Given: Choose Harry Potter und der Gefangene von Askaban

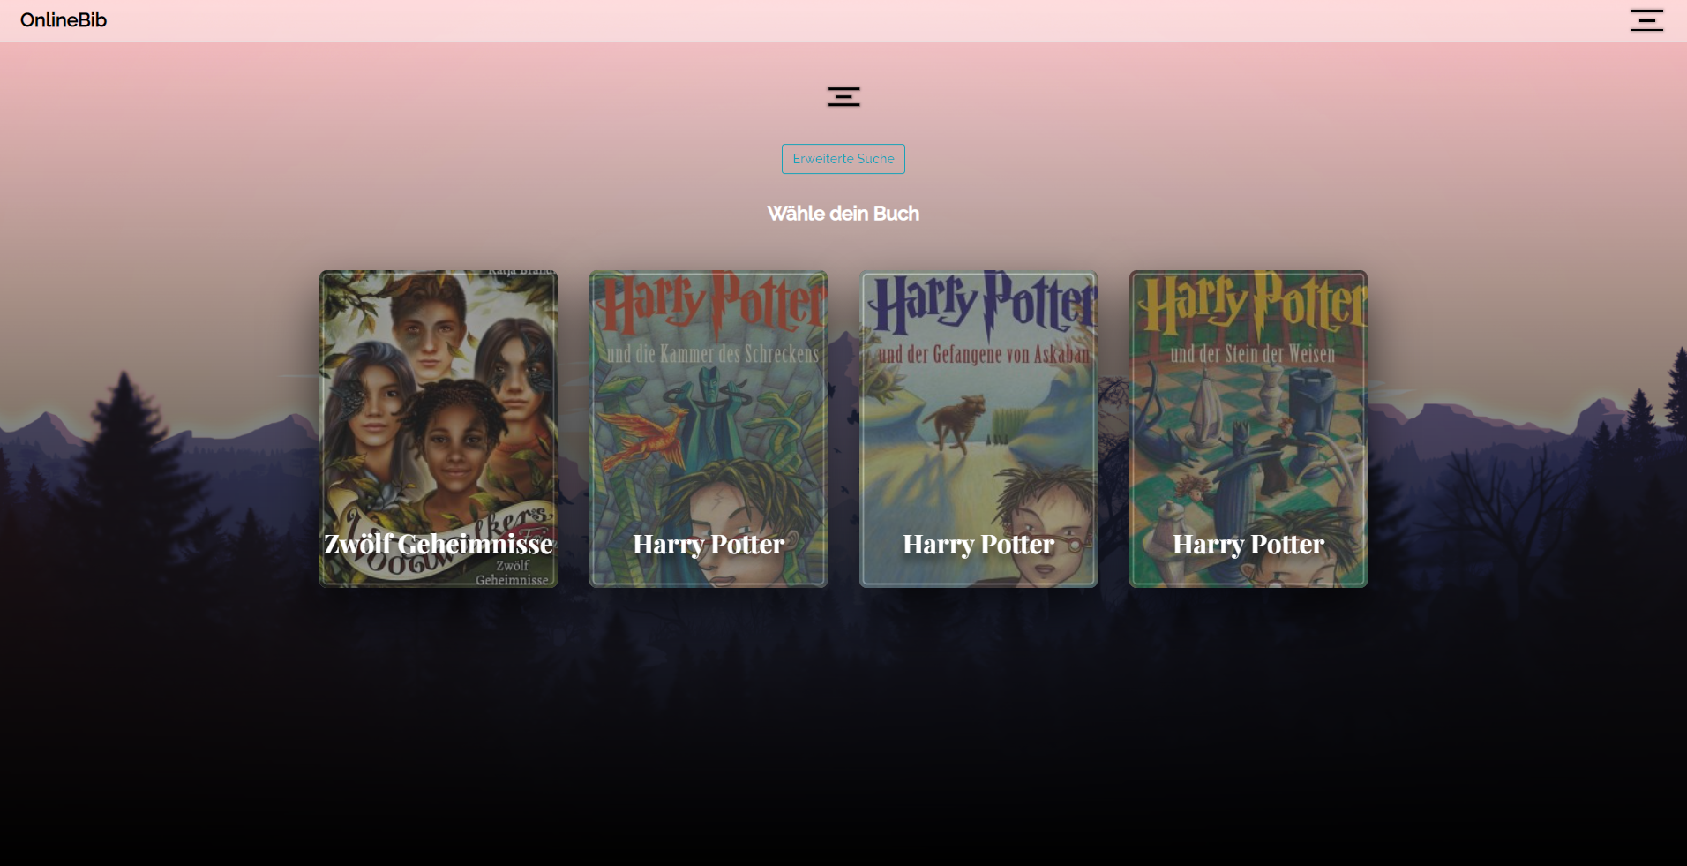Looking at the screenshot, I should (978, 429).
